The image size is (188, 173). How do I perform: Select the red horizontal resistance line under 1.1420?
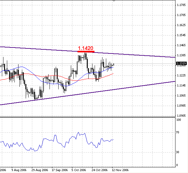[x=86, y=52]
